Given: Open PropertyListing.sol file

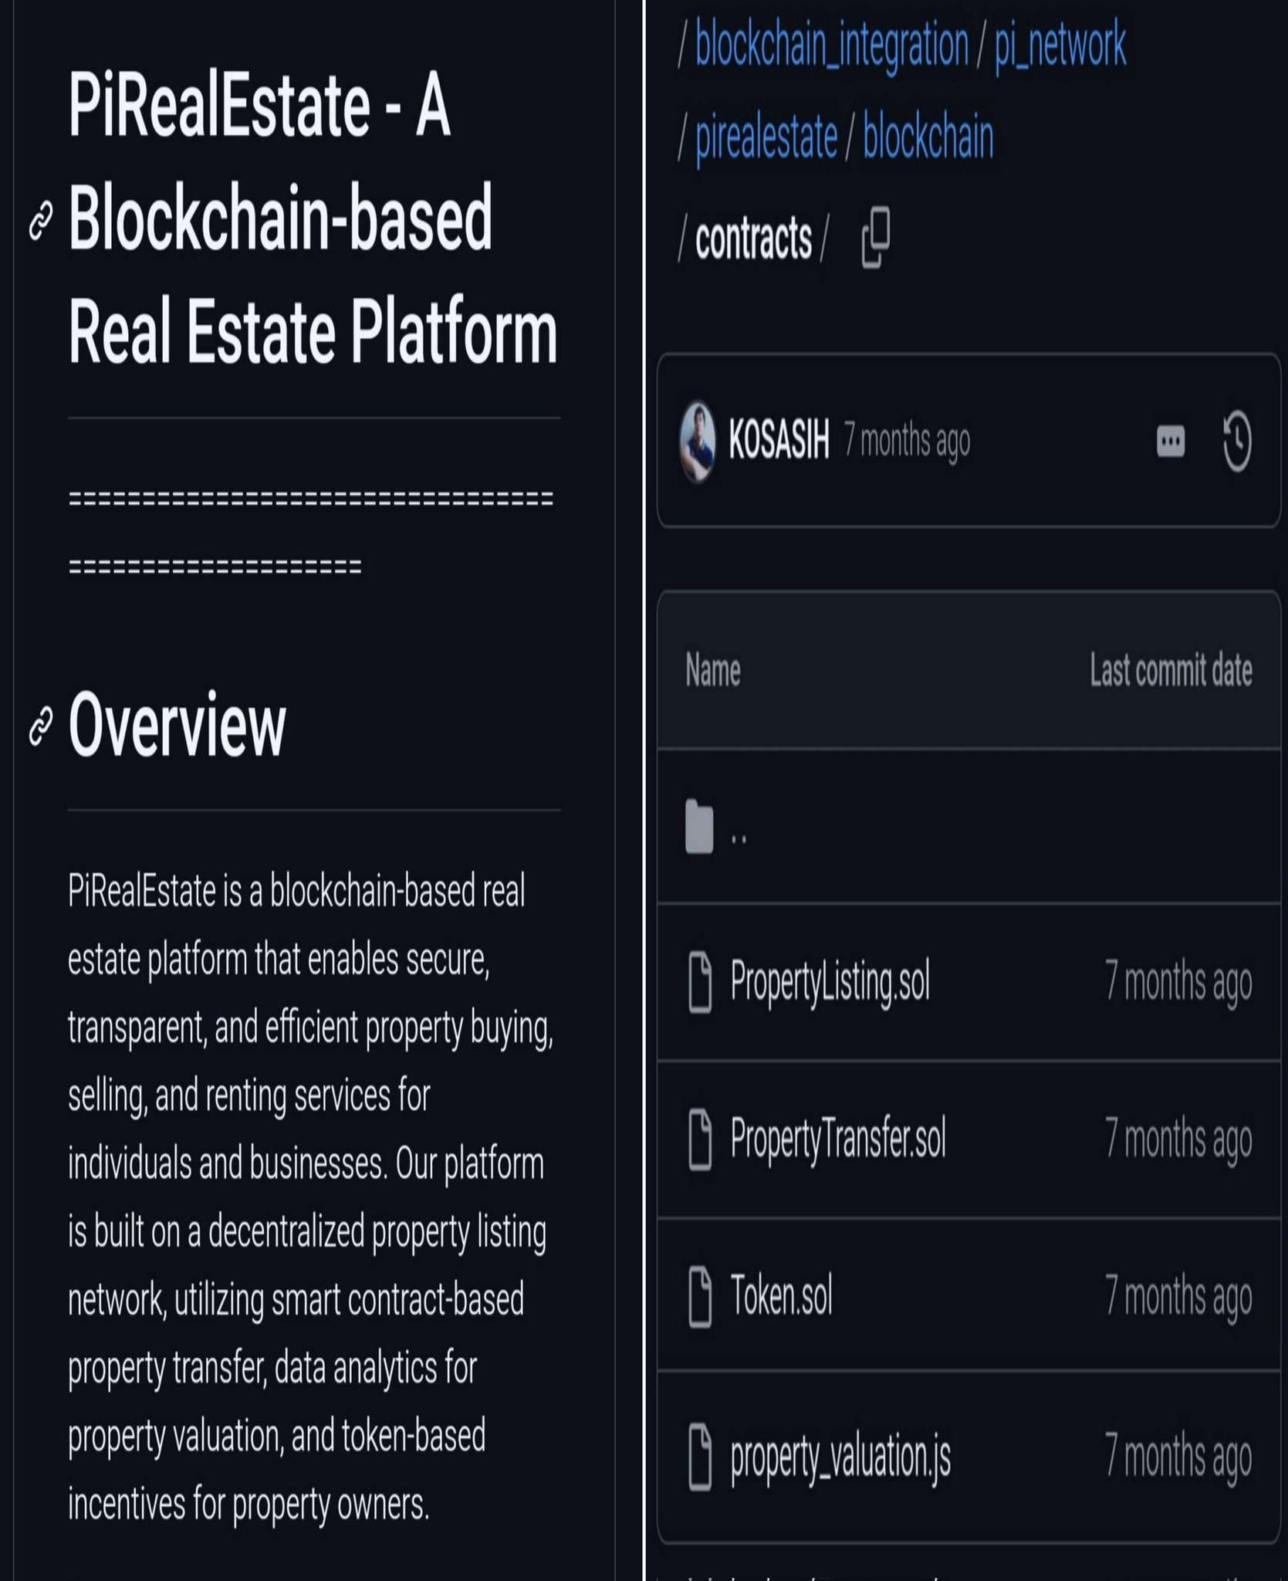Looking at the screenshot, I should coord(830,982).
